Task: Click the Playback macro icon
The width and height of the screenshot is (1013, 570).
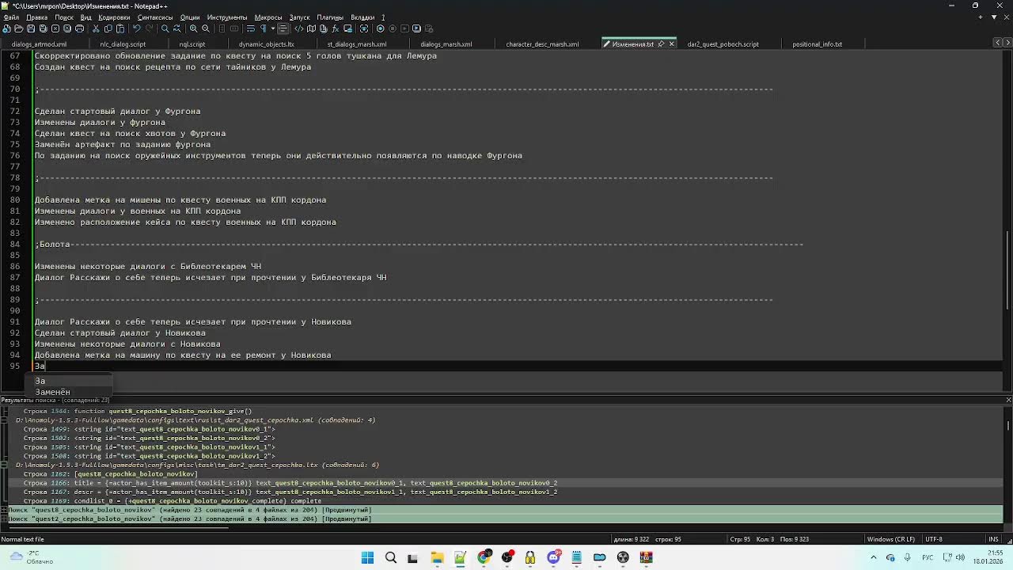Action: [x=404, y=28]
